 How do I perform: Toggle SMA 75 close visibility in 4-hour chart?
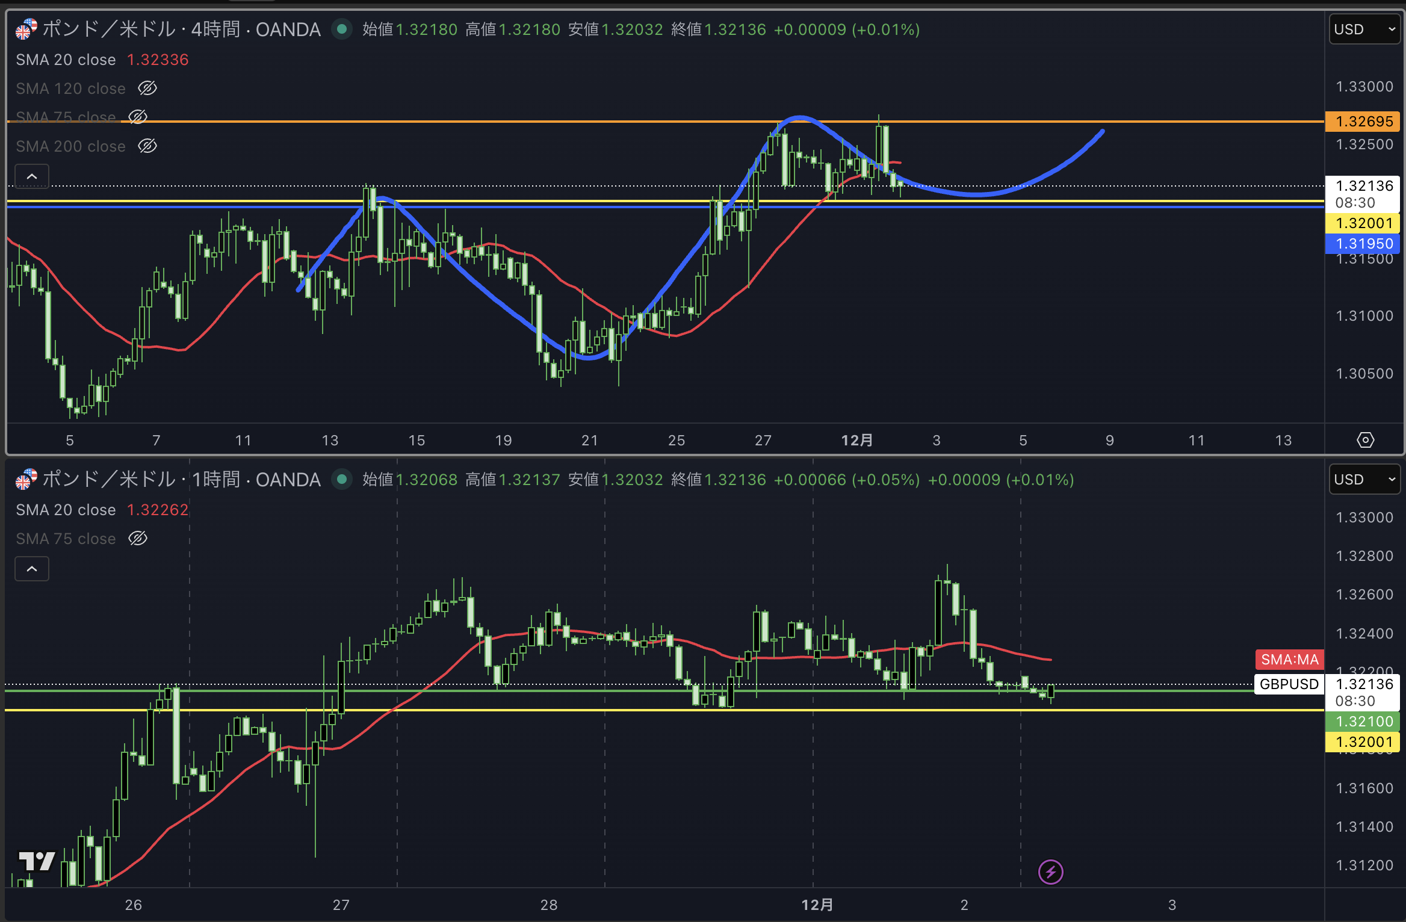[x=138, y=117]
